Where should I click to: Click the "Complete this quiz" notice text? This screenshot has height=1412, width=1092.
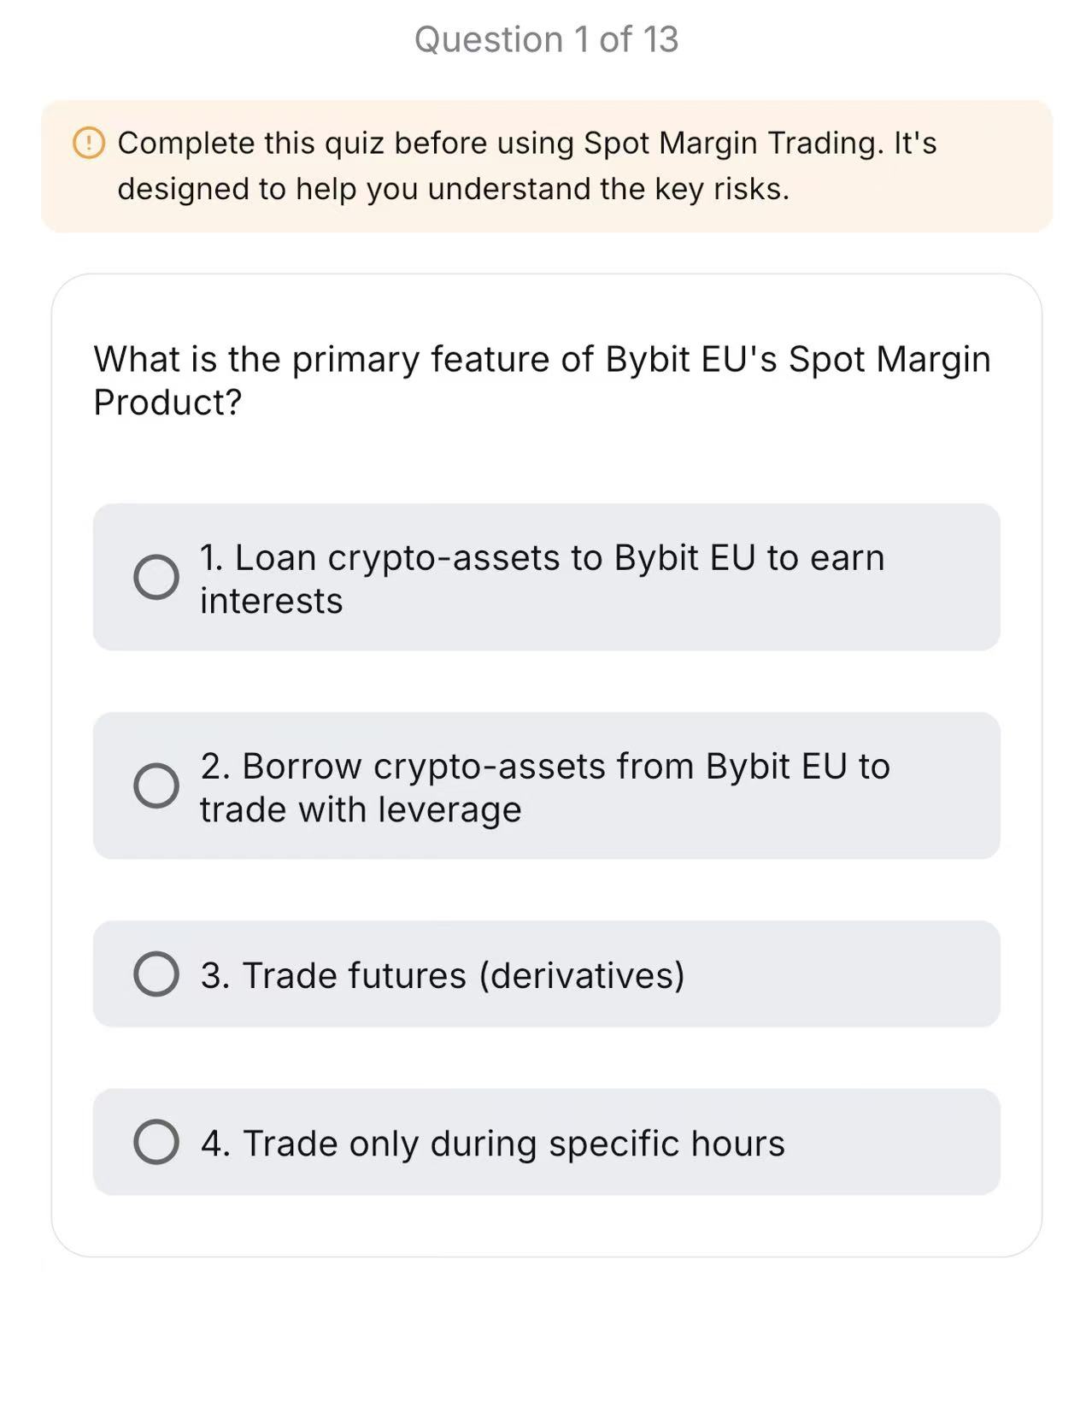[526, 166]
